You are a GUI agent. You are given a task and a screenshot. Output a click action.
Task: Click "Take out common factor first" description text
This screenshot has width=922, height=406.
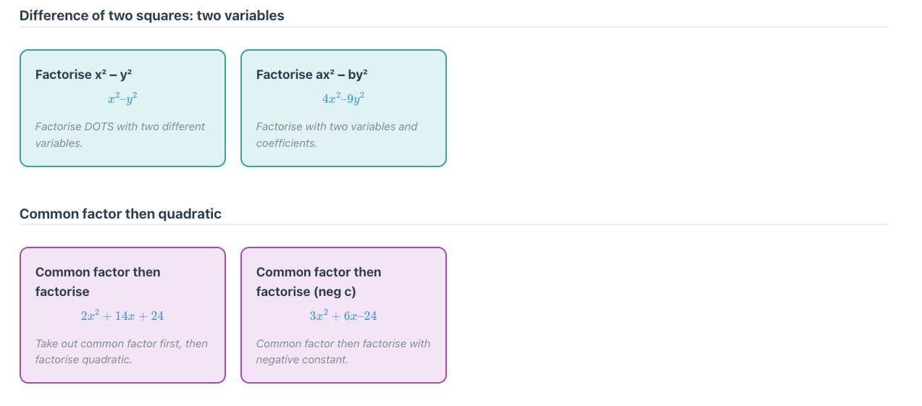click(x=122, y=352)
